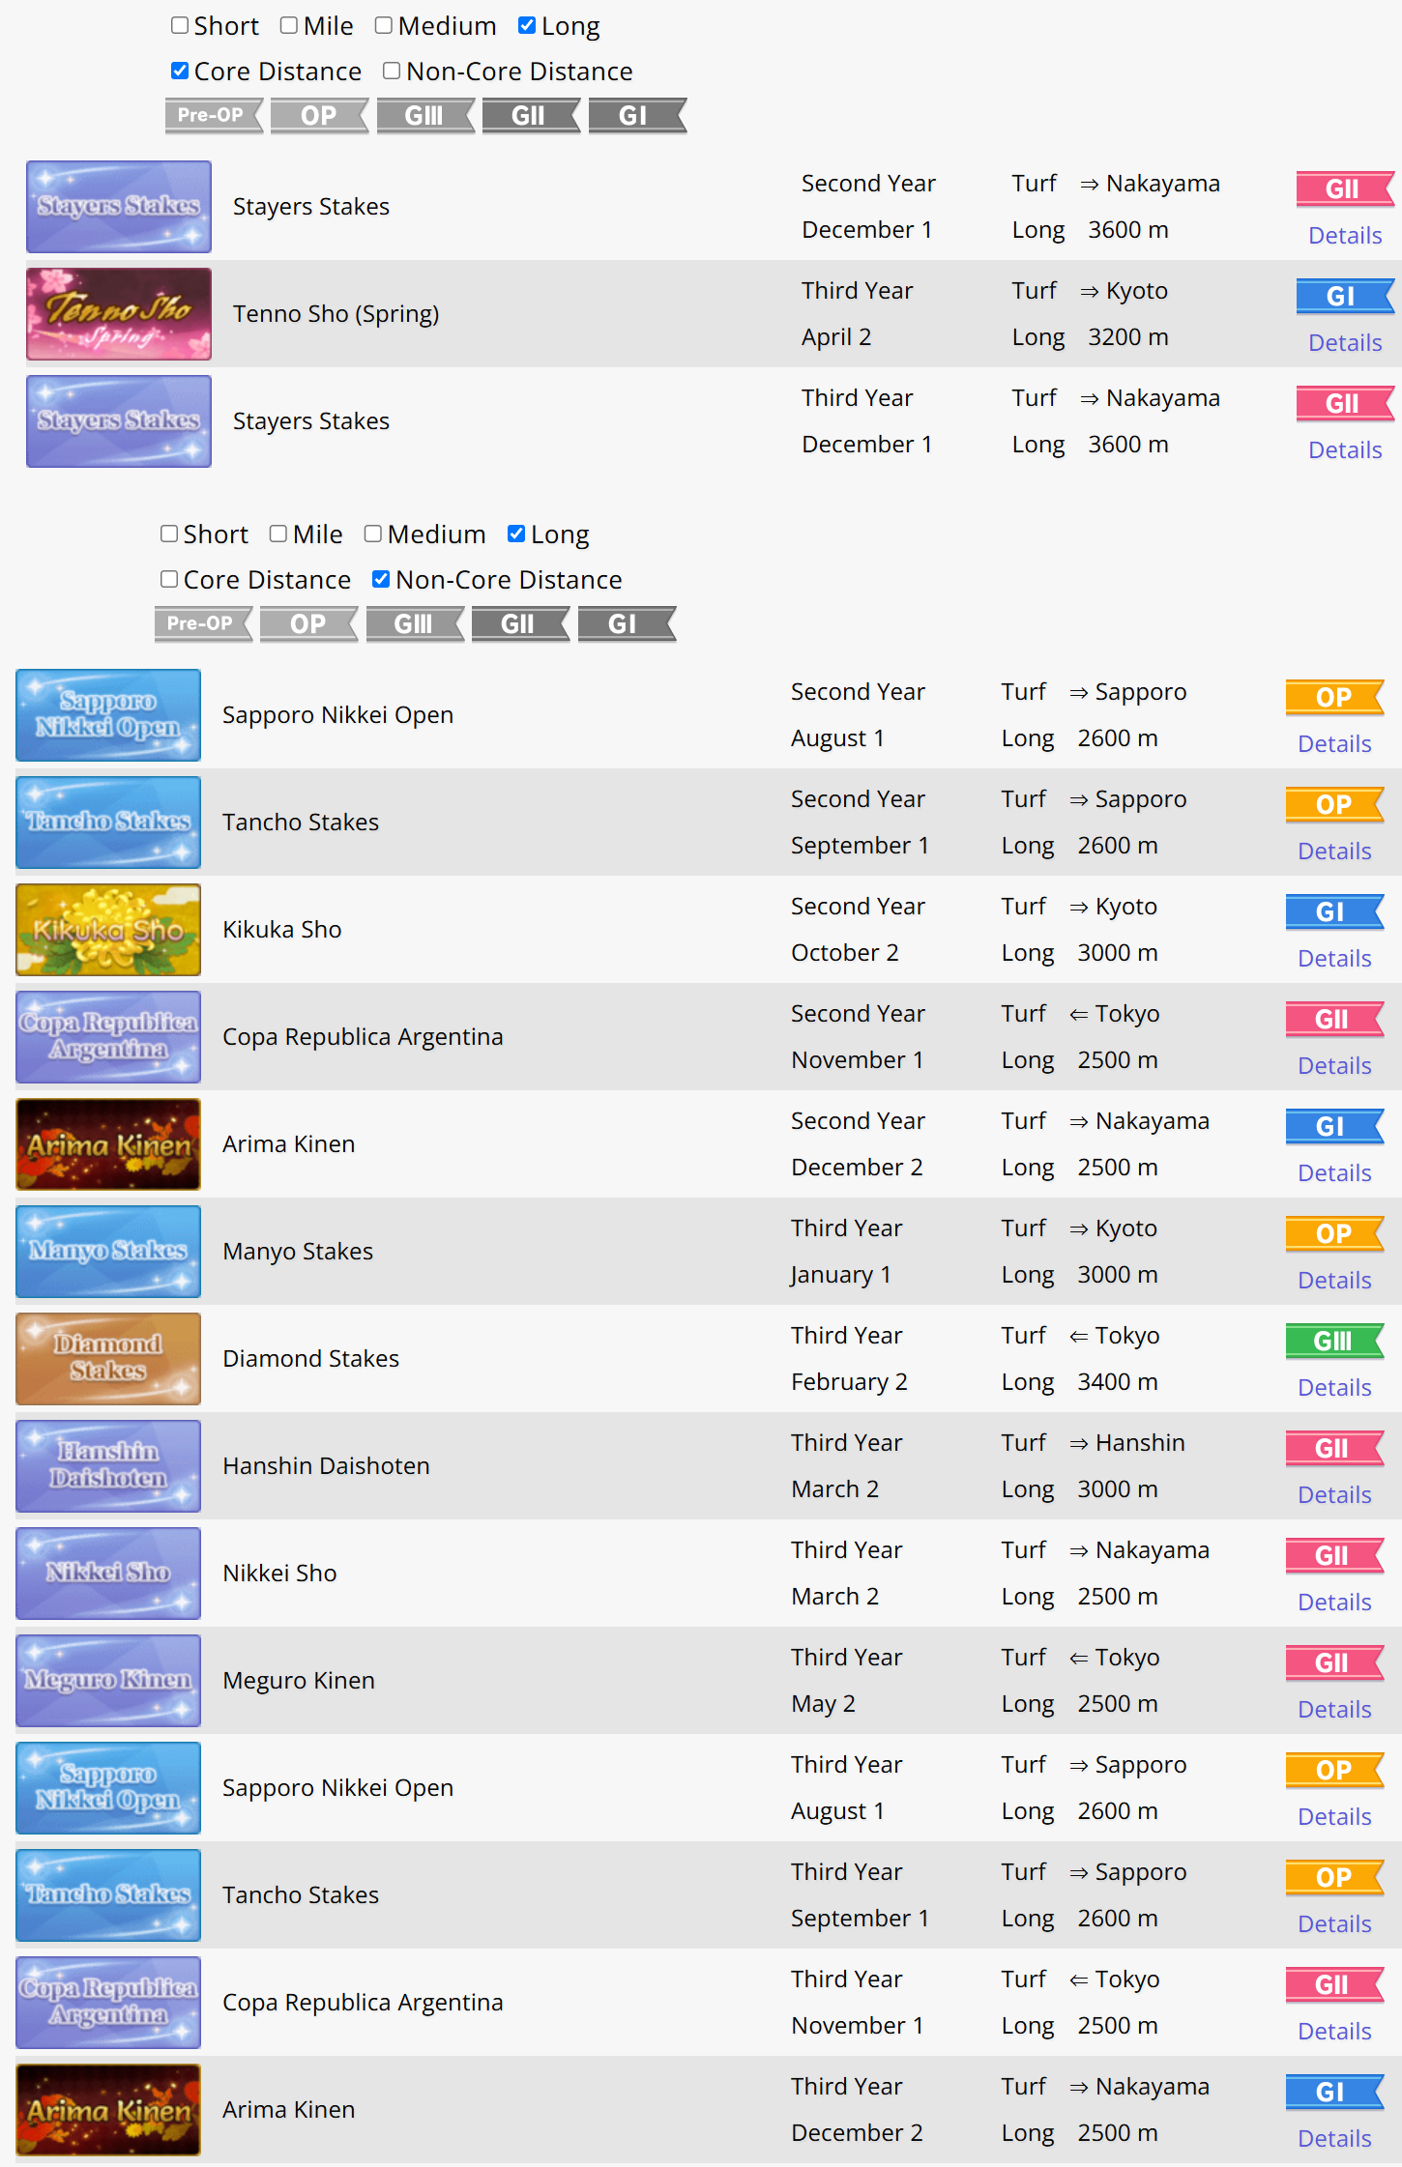Uncheck Core Distance in the upper filter
This screenshot has width=1402, height=2167.
point(180,71)
